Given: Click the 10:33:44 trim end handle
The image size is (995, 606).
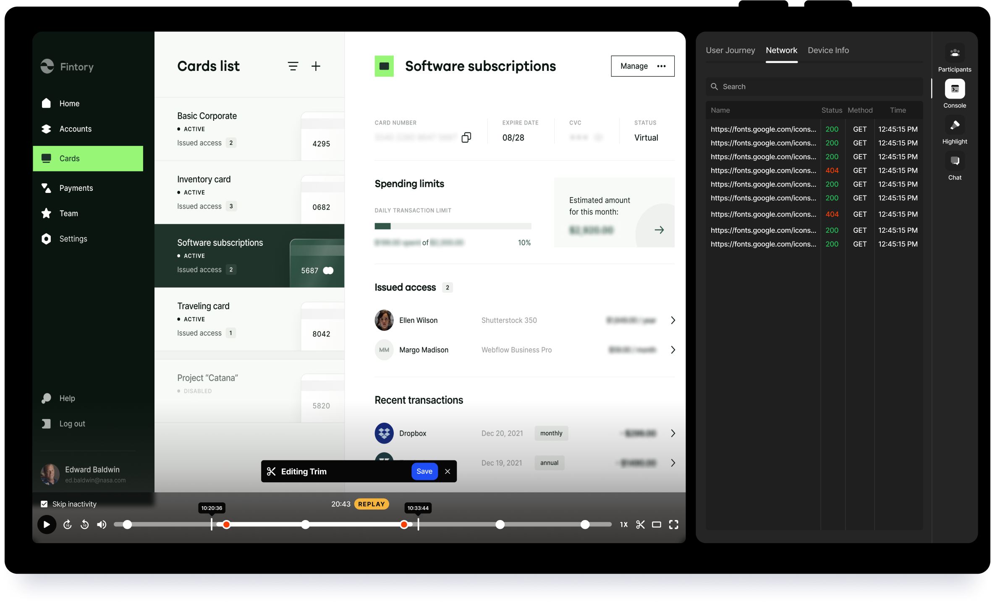Looking at the screenshot, I should pyautogui.click(x=418, y=524).
